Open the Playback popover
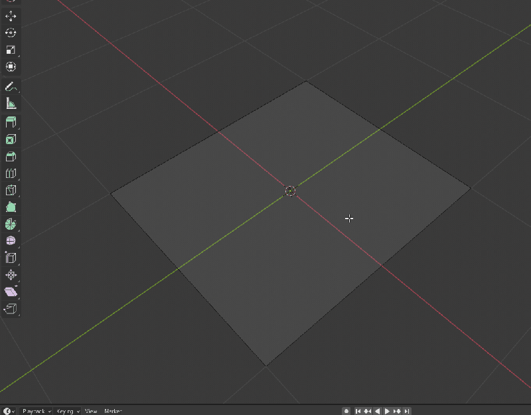Viewport: 531px width, 415px height. pos(35,410)
